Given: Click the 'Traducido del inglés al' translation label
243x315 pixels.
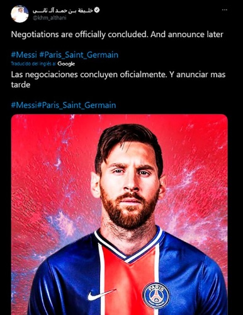Looking at the screenshot, I should 33,64.
